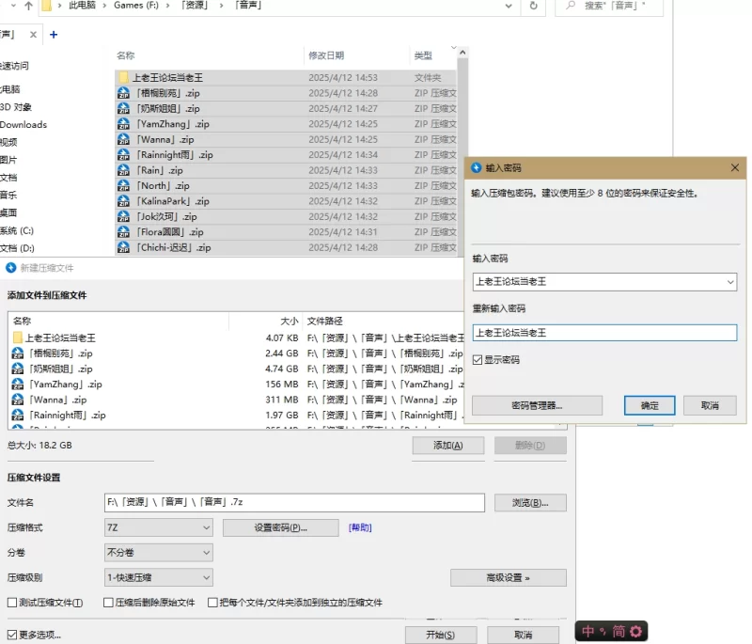
Task: Open the 压缩格式 7Z dropdown
Action: (159, 527)
